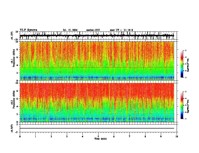Screen dimensions: 199x153
Task: Click the "-7" label on ch.2 color bar
Action: (185, 119)
